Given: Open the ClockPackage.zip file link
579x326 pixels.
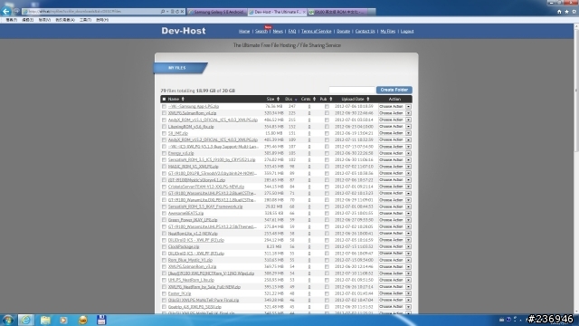Looking at the screenshot, I should tap(184, 246).
